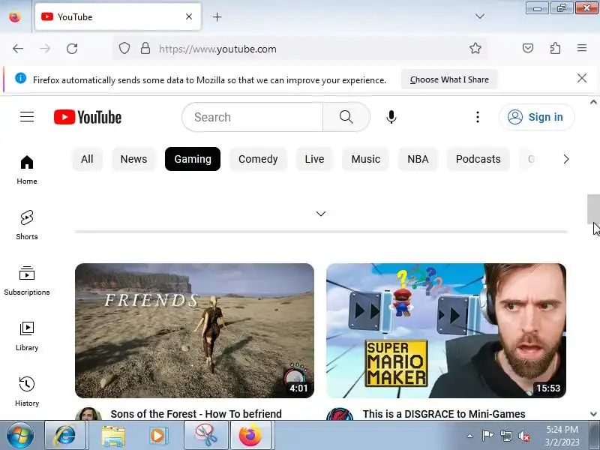Open the Extensions puzzle icon
This screenshot has height=450, width=600.
[x=555, y=48]
